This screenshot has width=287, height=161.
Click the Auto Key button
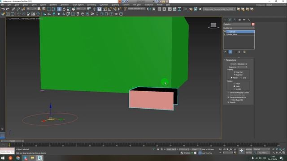tap(249, 149)
